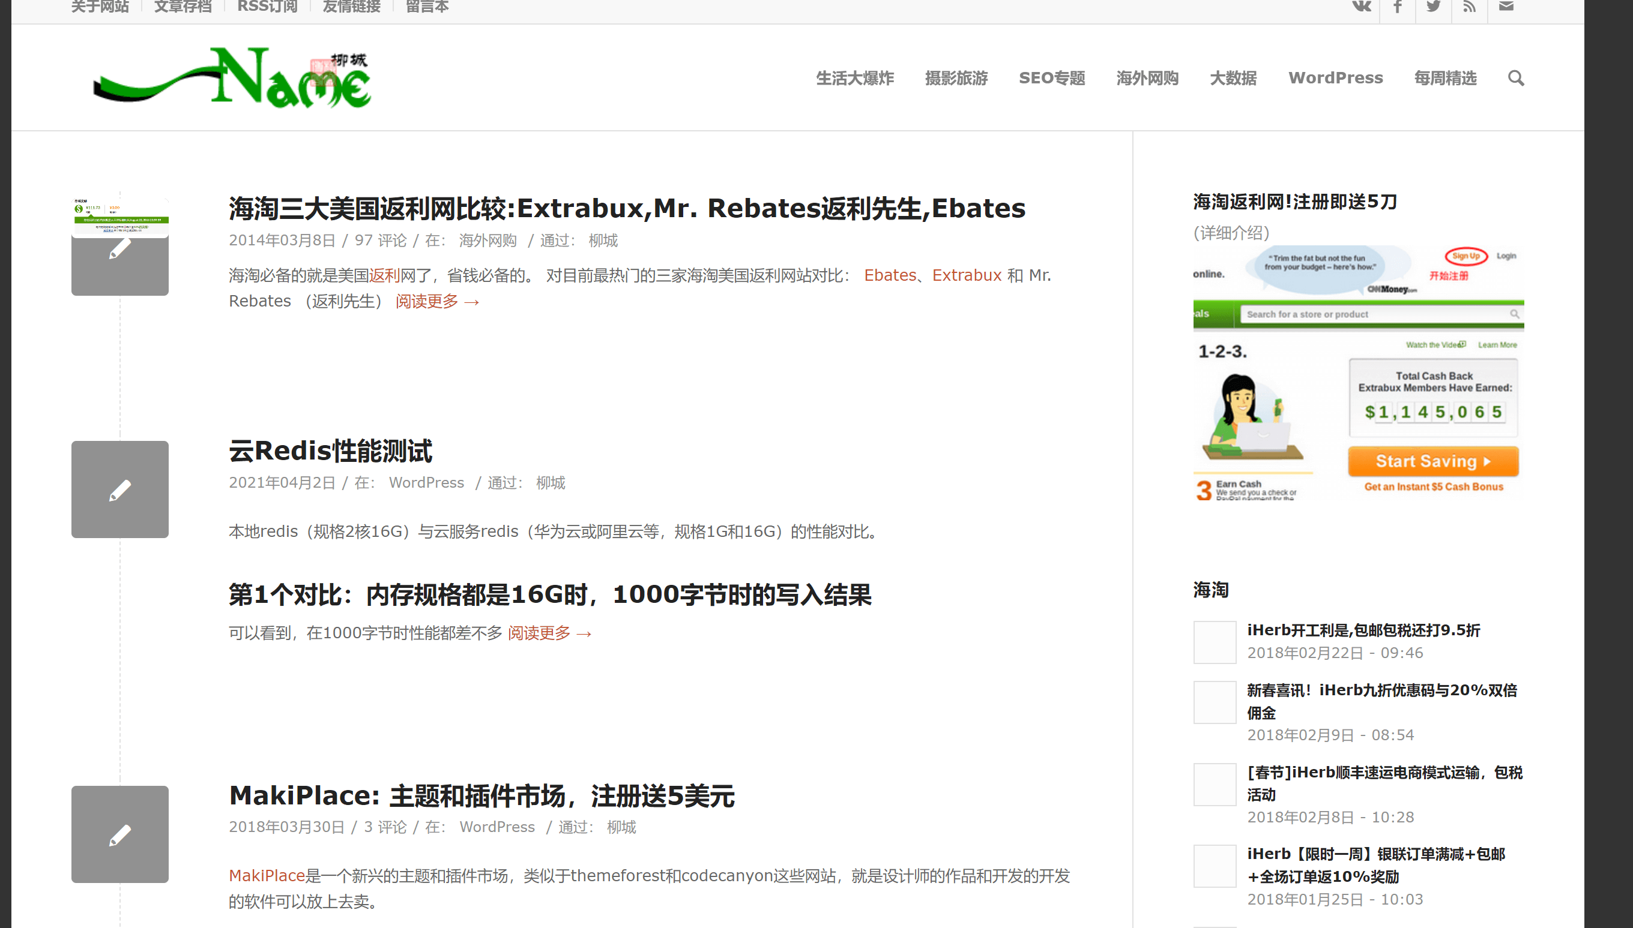The height and width of the screenshot is (928, 1633).
Task: Click sidebar heading 海淘返利网!注册即送5刀
Action: pos(1295,202)
